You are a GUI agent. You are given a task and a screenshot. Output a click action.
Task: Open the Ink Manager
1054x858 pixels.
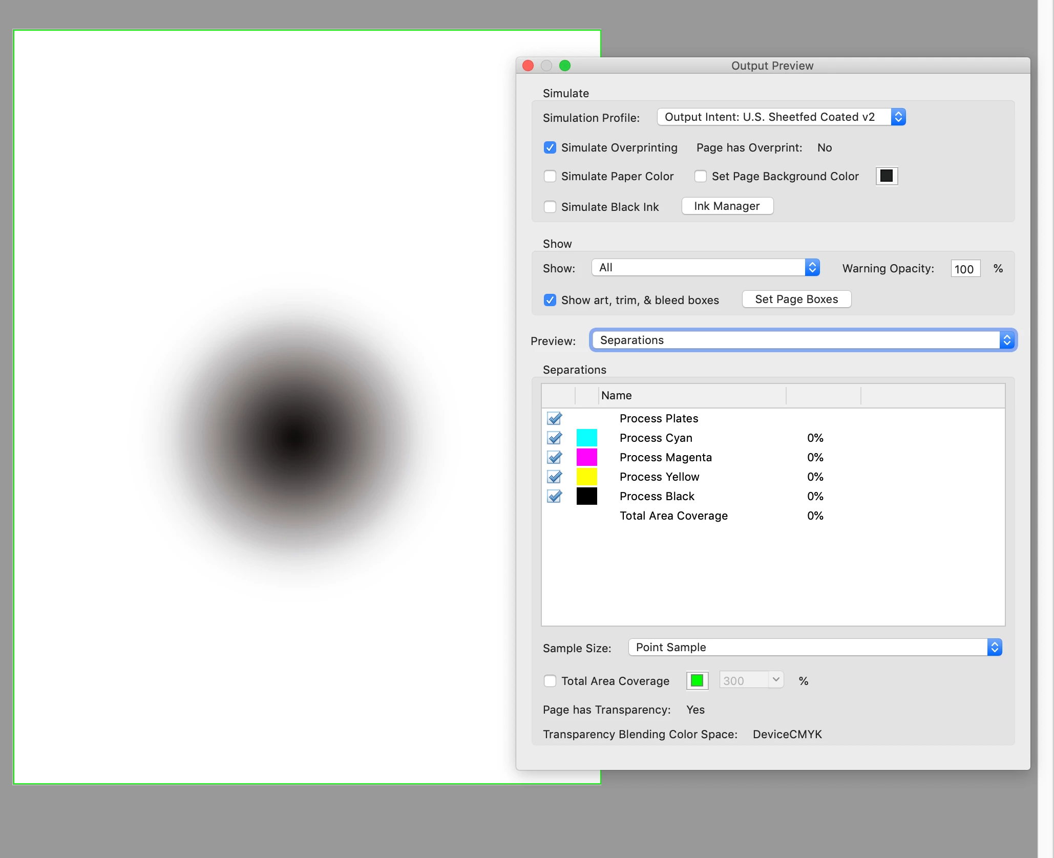coord(727,206)
